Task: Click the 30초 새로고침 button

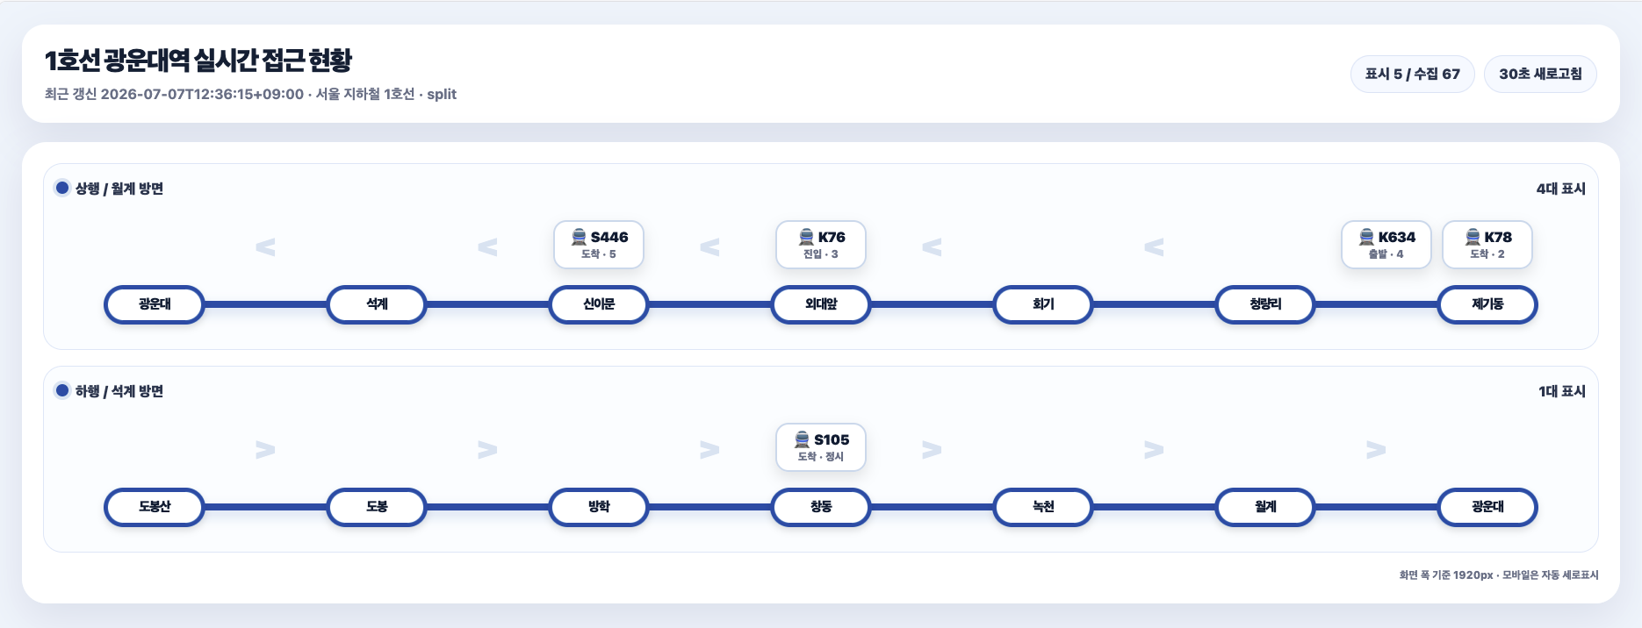Action: coord(1540,74)
